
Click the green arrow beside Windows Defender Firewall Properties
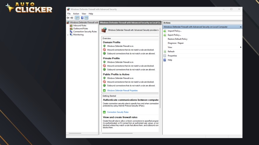(104, 91)
